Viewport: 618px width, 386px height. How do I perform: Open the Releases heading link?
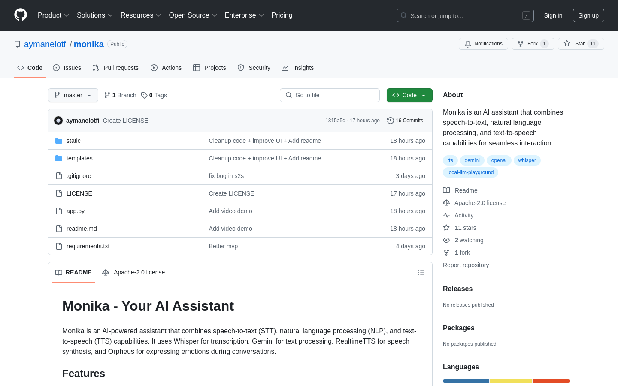point(457,289)
